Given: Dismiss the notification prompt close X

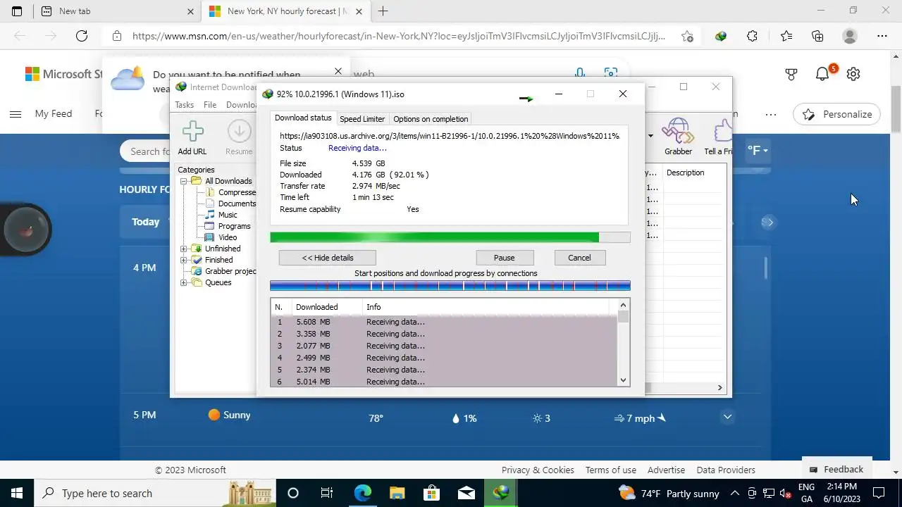Looking at the screenshot, I should [x=338, y=71].
